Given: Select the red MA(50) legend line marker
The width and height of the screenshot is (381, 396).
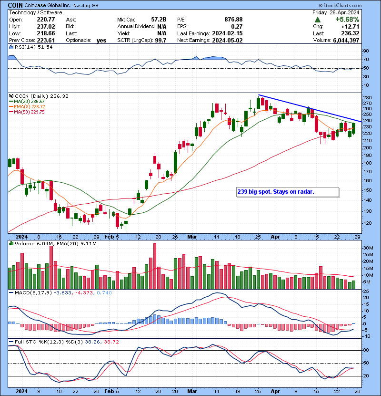Looking at the screenshot, I should [11, 112].
